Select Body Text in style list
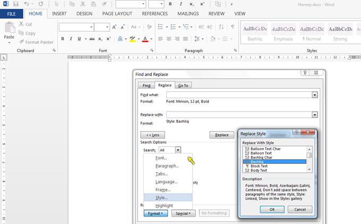361x224 pixels. click(260, 170)
